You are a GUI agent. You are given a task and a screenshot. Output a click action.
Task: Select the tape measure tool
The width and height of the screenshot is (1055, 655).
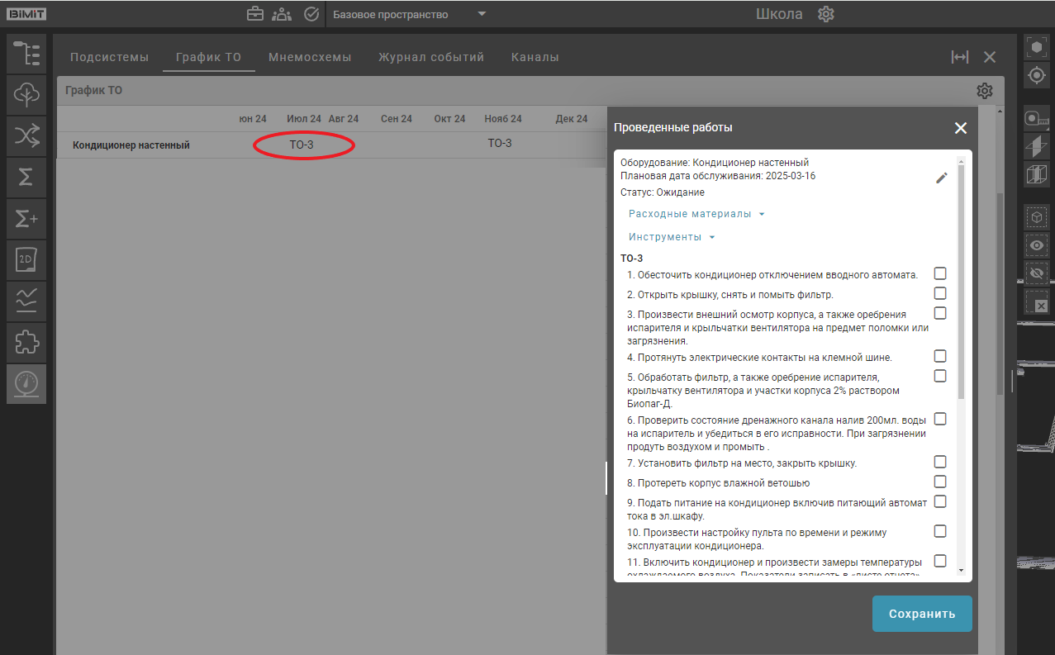tap(1037, 119)
